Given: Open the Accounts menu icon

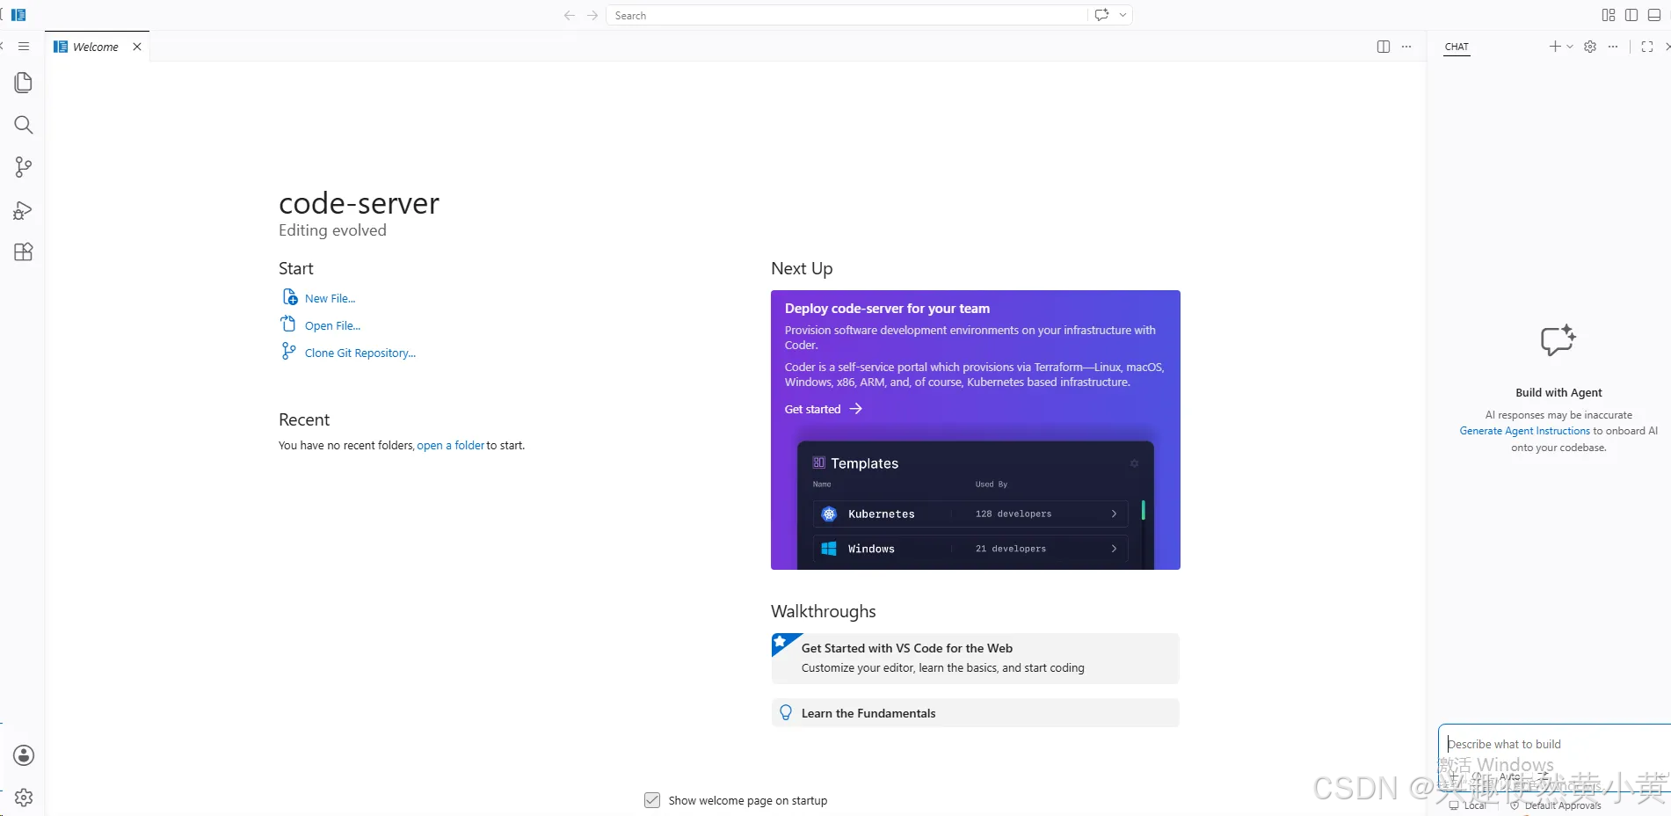Looking at the screenshot, I should 24,755.
